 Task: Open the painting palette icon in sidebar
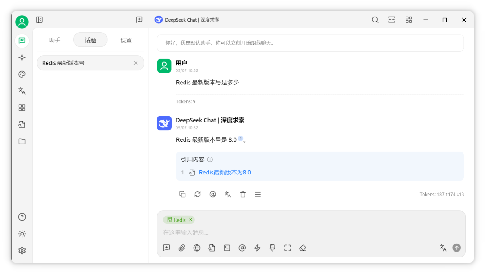point(22,74)
